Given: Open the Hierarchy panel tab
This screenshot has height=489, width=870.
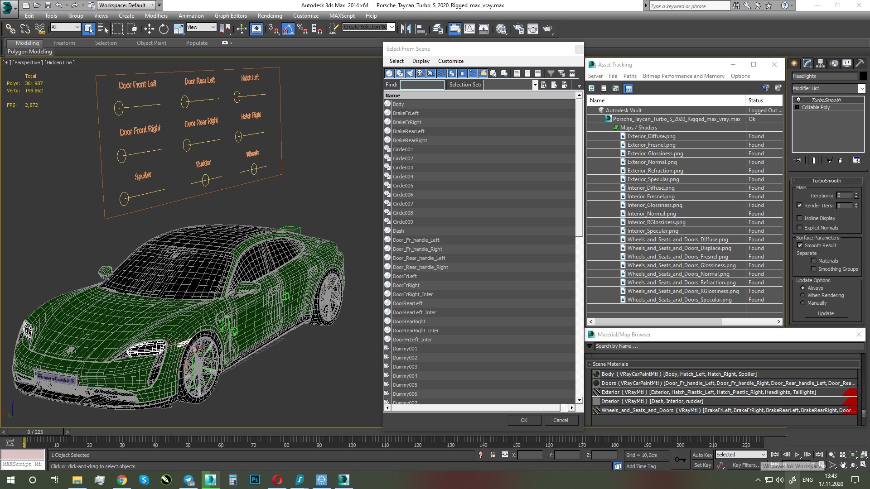Looking at the screenshot, I should point(820,64).
